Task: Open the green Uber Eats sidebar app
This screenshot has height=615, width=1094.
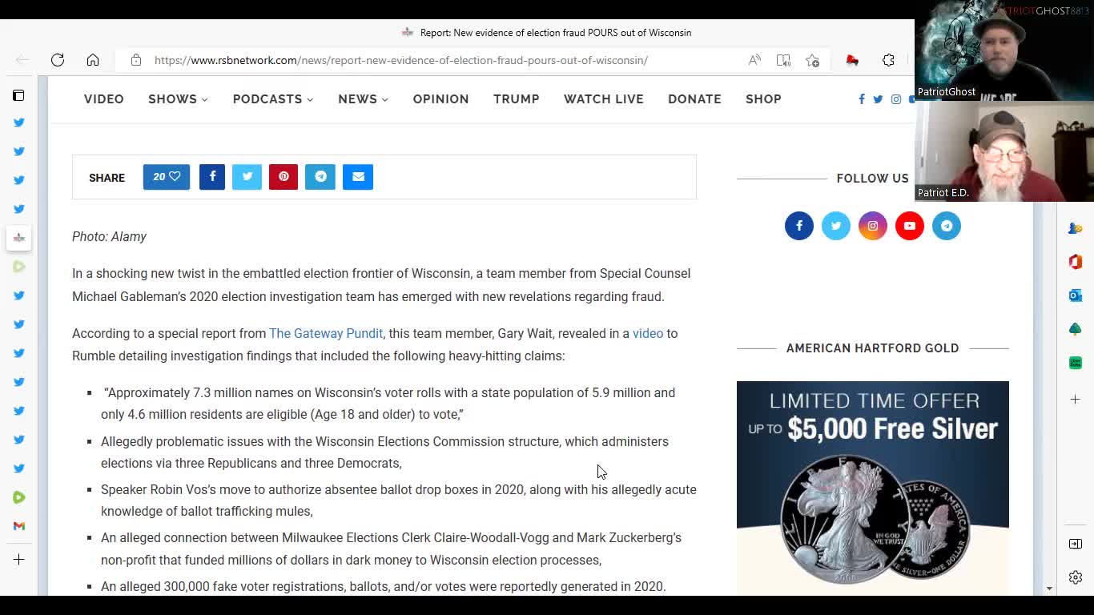Action: [x=1076, y=363]
